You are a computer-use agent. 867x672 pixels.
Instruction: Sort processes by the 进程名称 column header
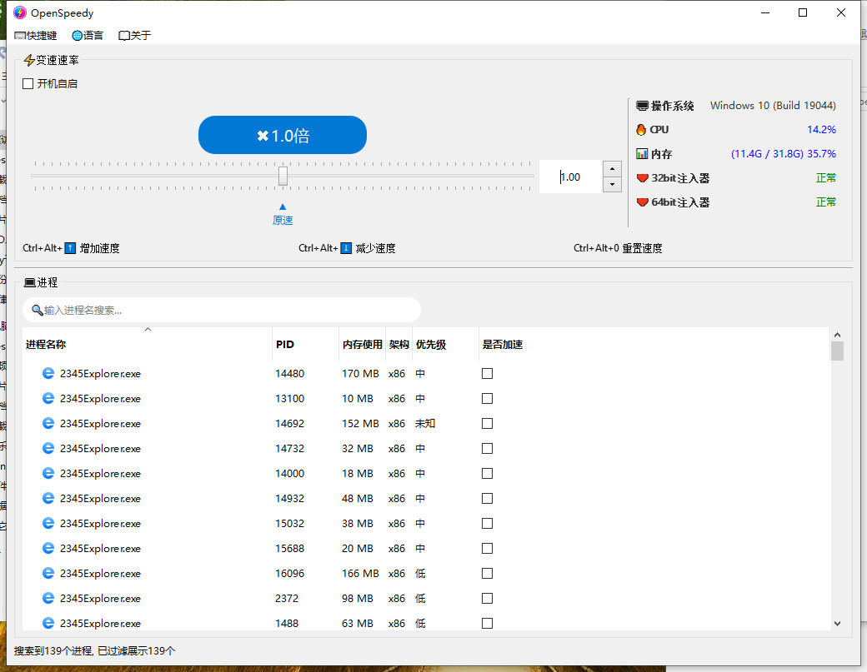[148, 344]
